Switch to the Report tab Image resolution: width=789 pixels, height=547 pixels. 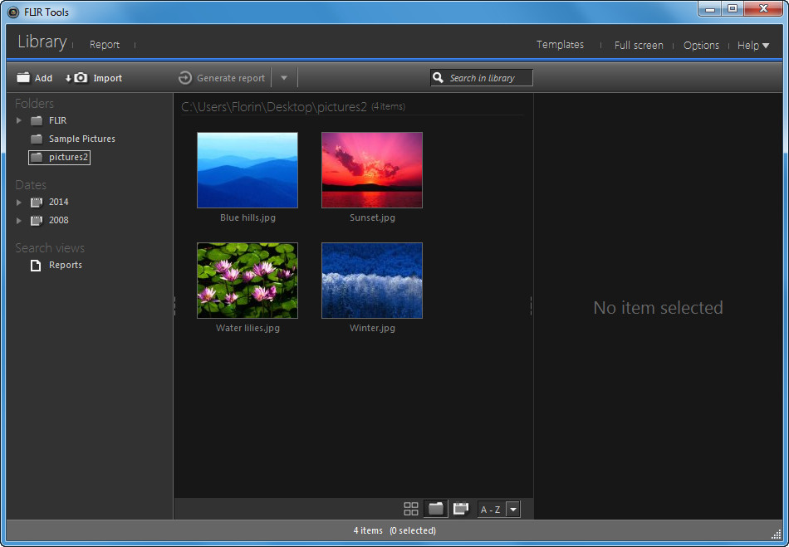tap(105, 45)
